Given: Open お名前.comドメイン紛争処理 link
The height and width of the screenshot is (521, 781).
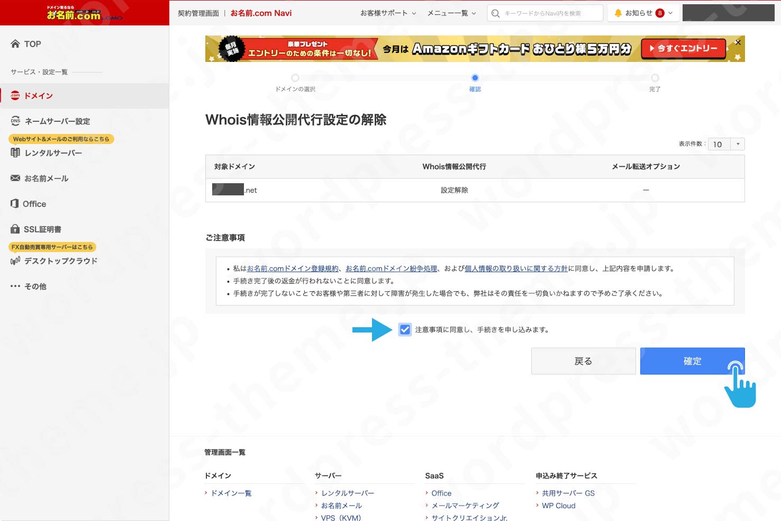Looking at the screenshot, I should pos(391,268).
